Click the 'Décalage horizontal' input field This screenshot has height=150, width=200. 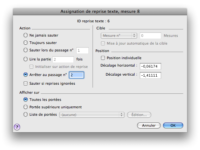150,66
